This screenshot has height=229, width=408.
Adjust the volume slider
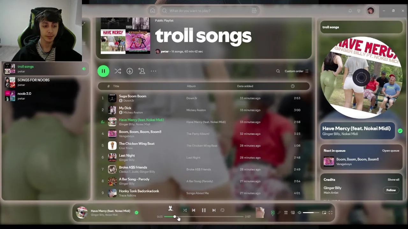tap(311, 213)
